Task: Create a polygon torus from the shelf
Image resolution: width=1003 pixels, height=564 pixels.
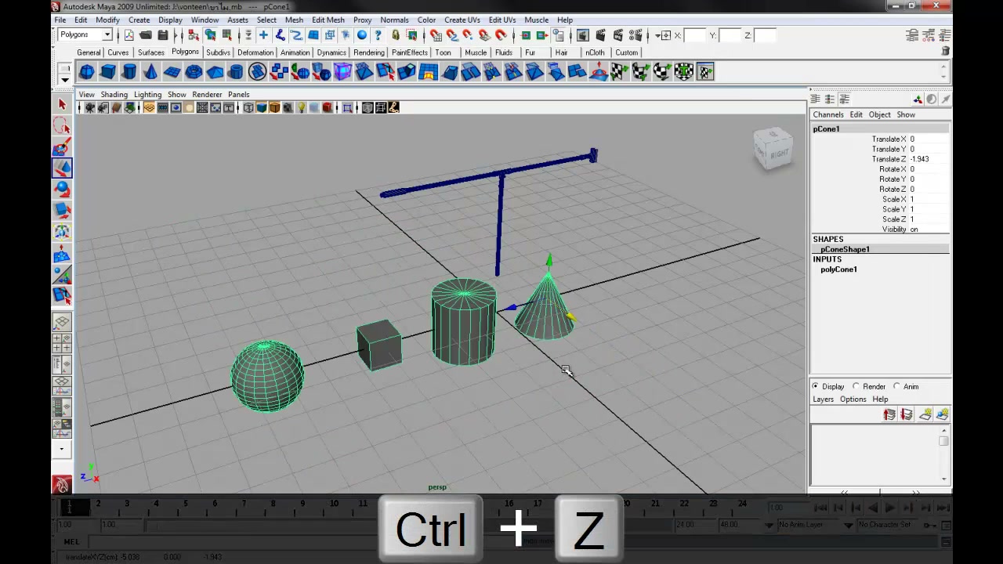Action: coord(194,72)
